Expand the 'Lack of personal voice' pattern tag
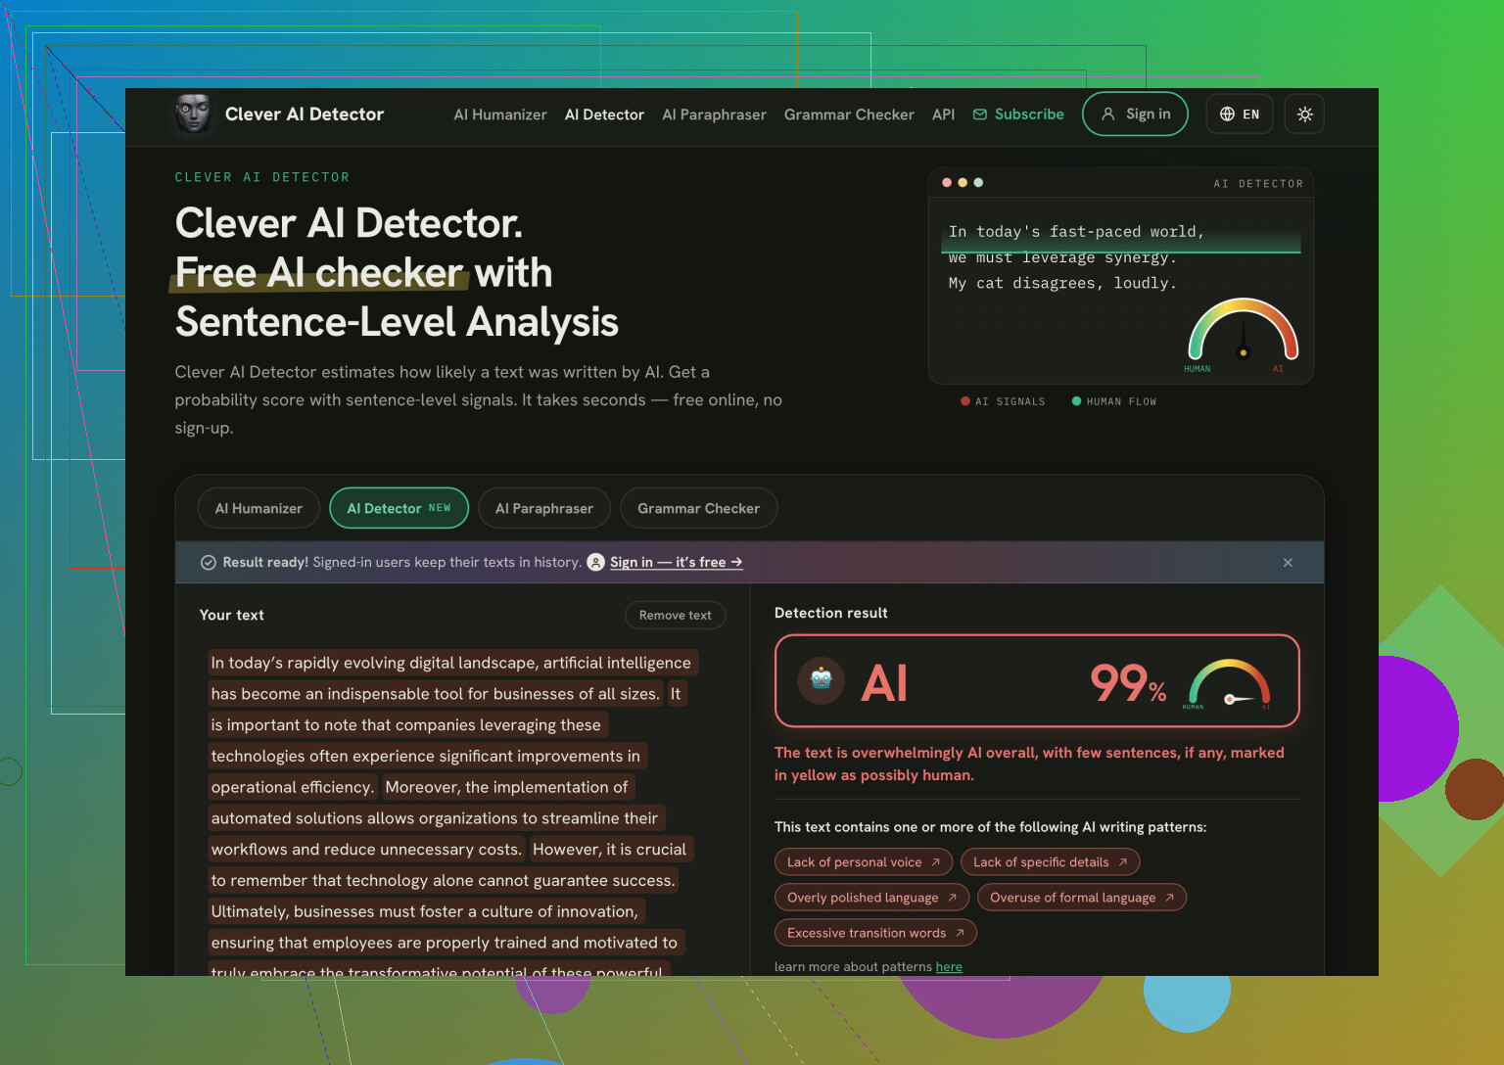 (864, 862)
